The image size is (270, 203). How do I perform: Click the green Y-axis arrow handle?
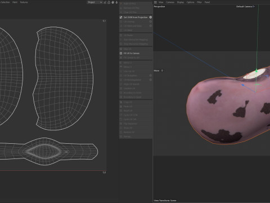[x=256, y=70]
